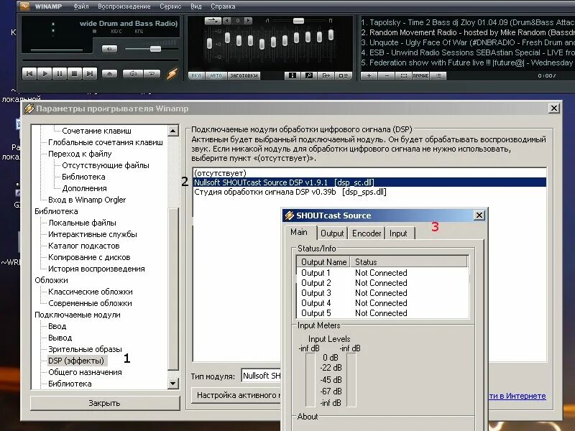Select Современные обложки tree item
Screen dimensions: 575x431
click(x=91, y=303)
